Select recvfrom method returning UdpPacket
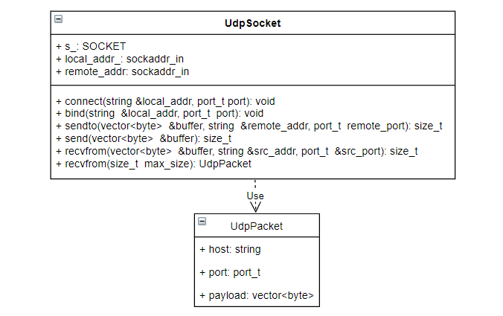 click(153, 164)
